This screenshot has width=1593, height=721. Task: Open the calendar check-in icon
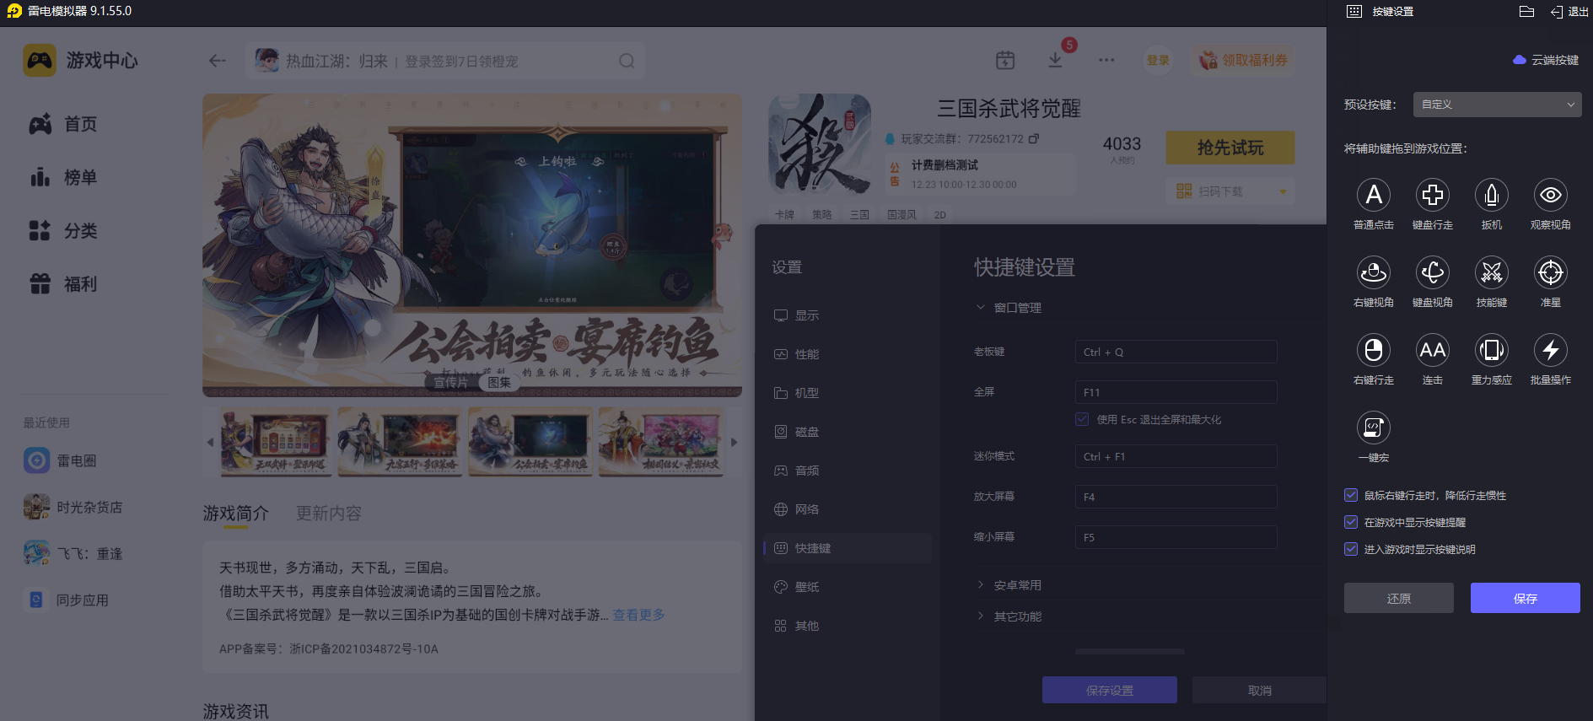1005,61
